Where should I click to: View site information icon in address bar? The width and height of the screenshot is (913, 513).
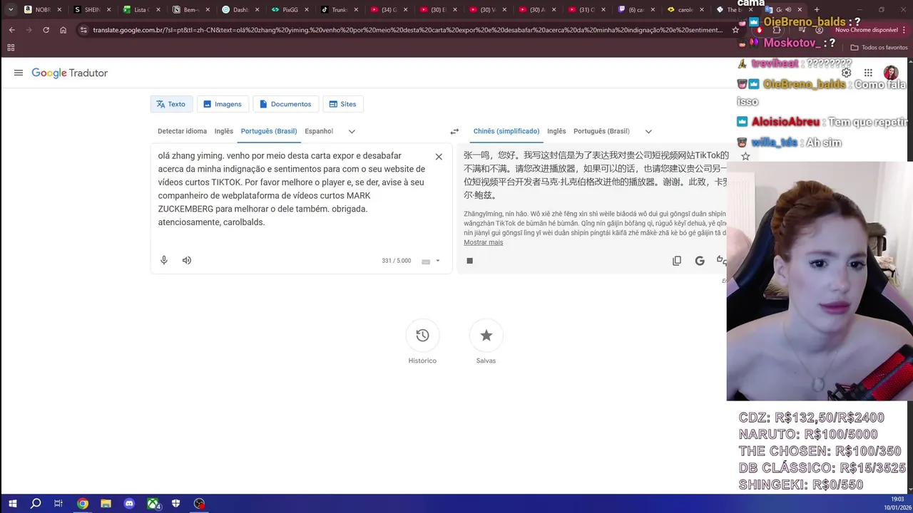[x=83, y=30]
